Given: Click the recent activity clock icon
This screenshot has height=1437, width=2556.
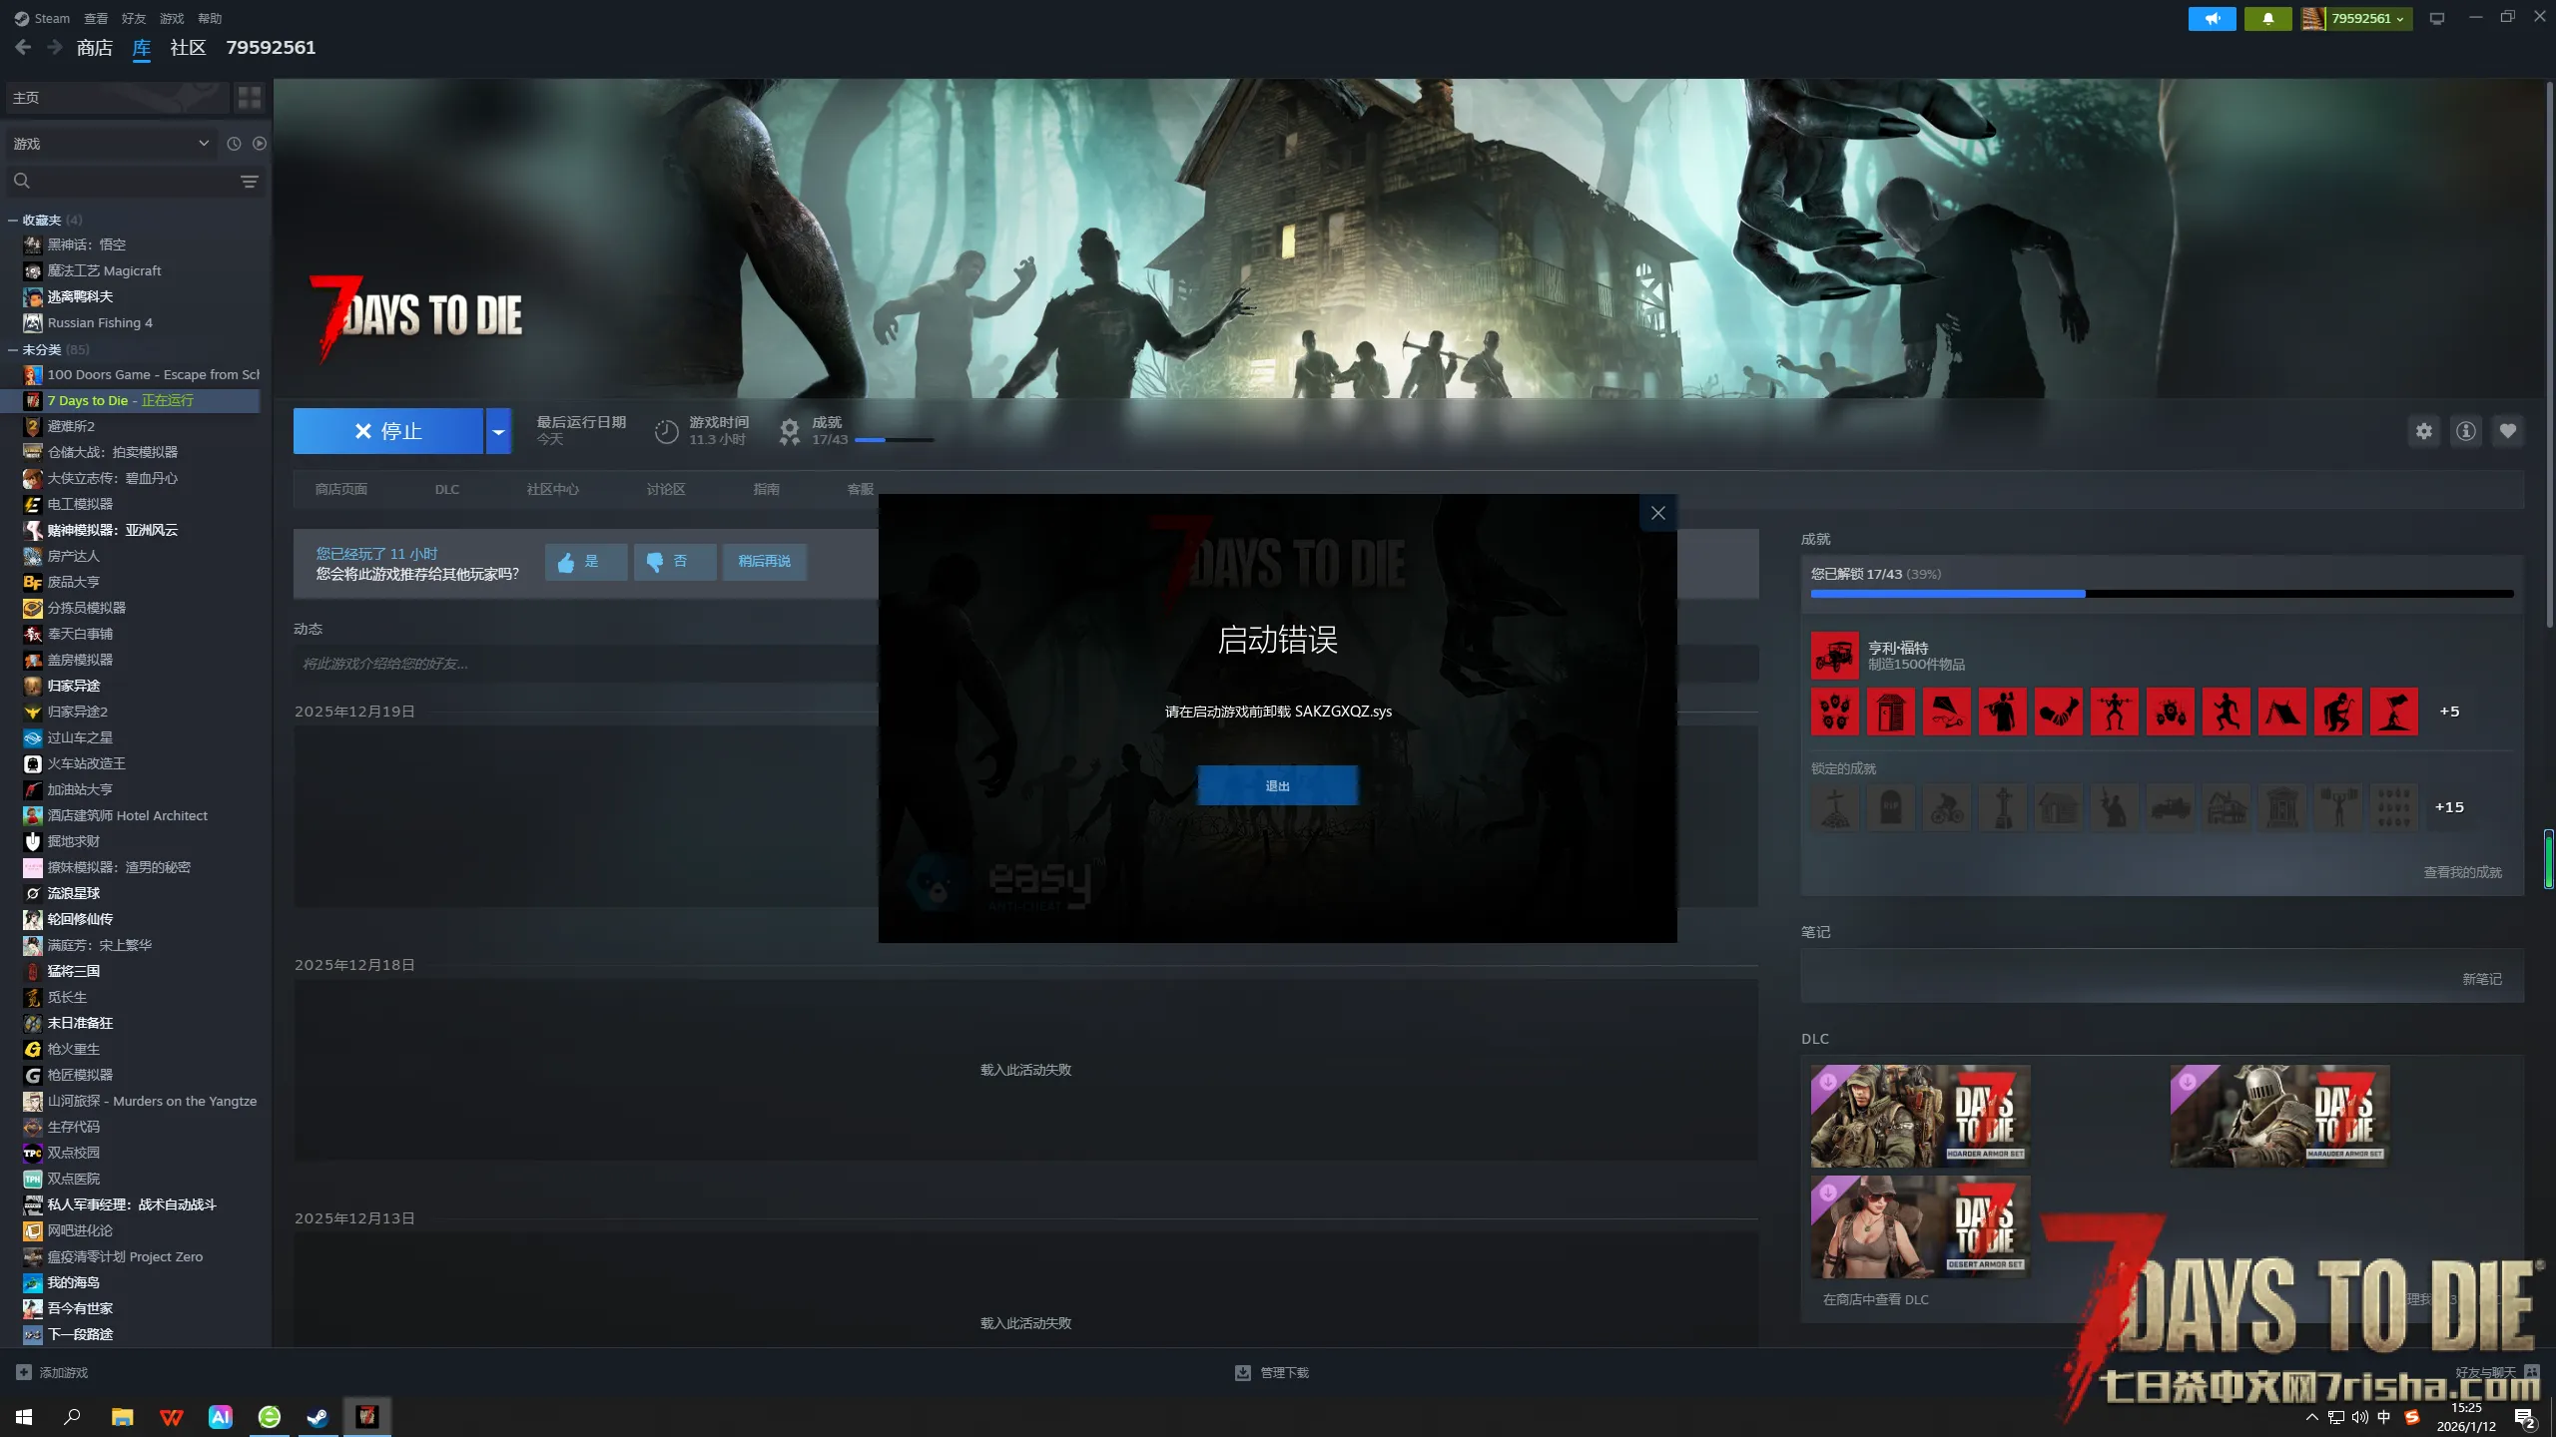Looking at the screenshot, I should (234, 144).
